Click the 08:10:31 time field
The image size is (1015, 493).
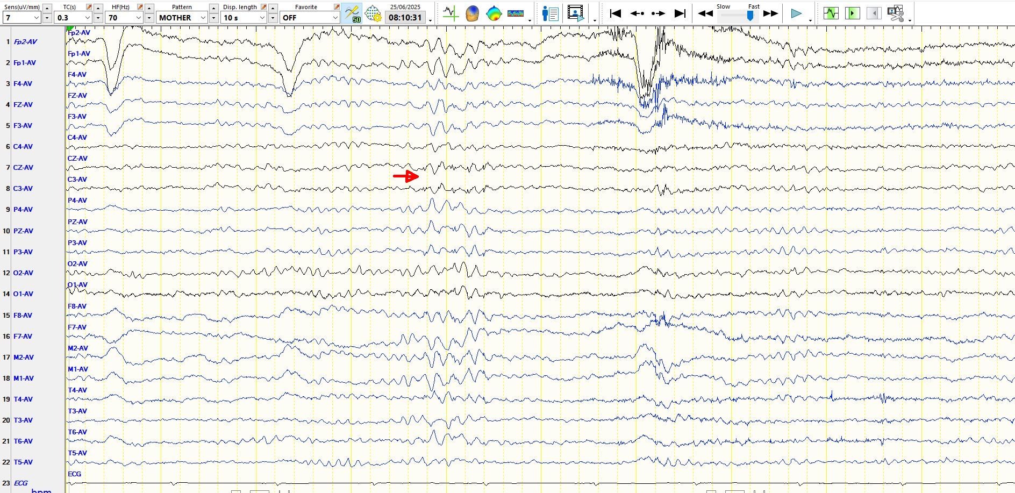click(405, 18)
